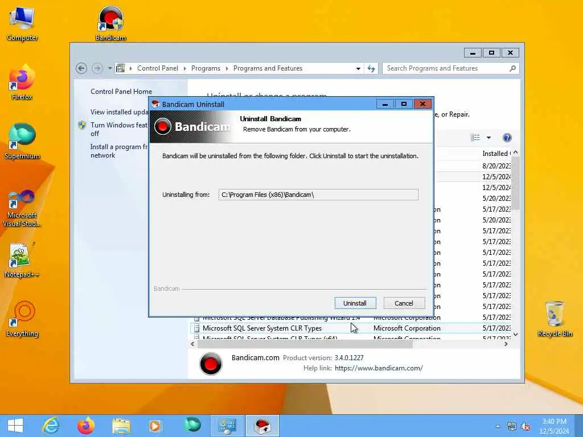Open the muted volume tray icon
The width and height of the screenshot is (583, 437).
(x=525, y=427)
